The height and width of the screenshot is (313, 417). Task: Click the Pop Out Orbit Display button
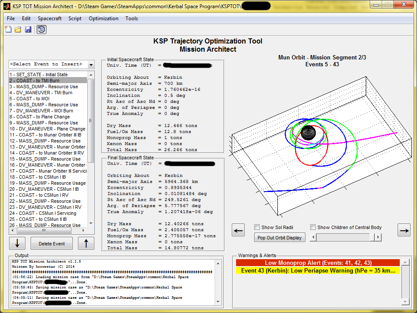point(280,238)
